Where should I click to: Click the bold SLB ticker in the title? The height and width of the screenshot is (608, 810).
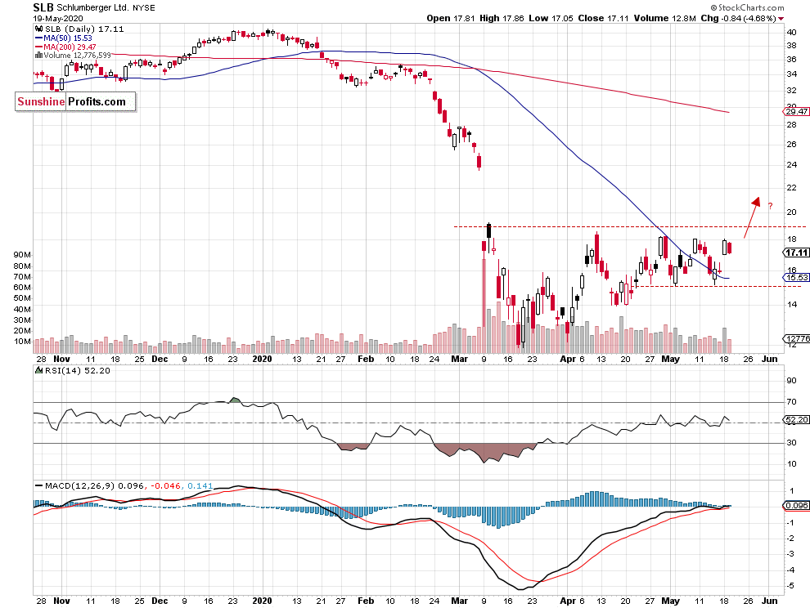tap(43, 7)
